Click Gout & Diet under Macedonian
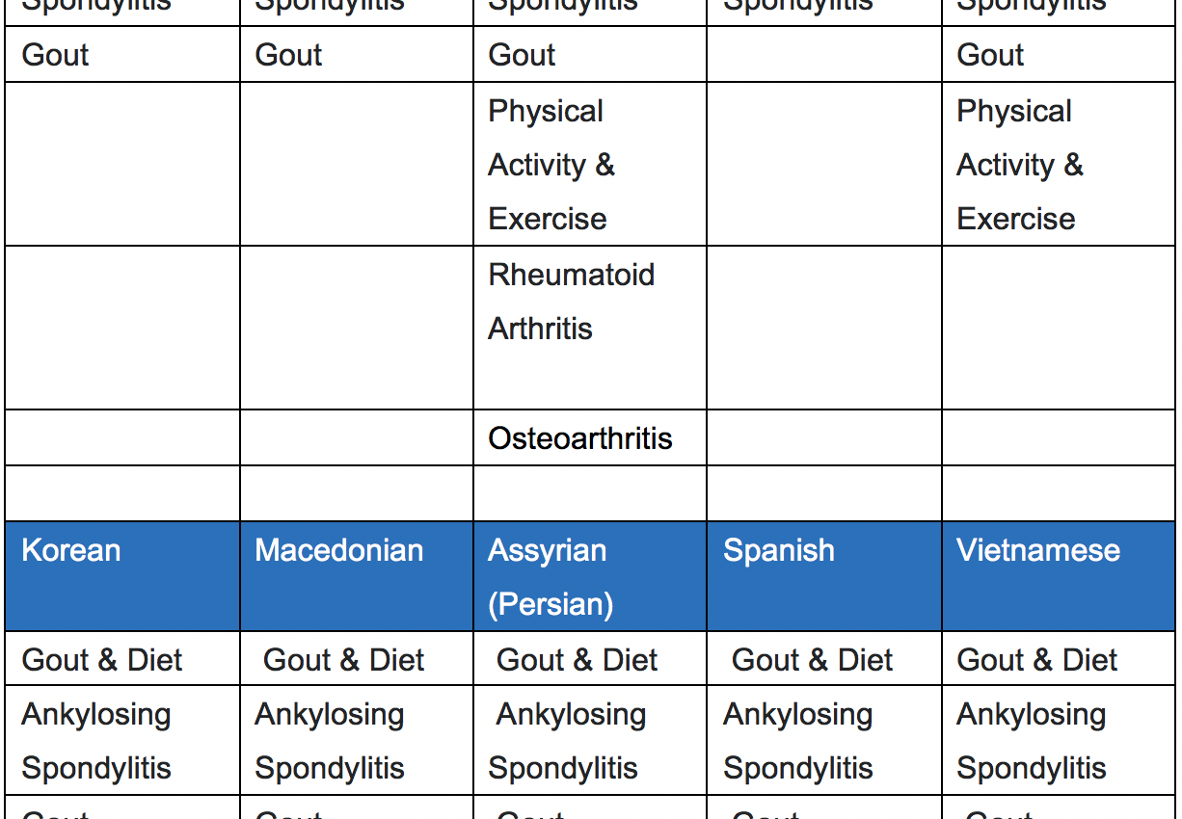Image resolution: width=1182 pixels, height=819 pixels. click(x=344, y=660)
